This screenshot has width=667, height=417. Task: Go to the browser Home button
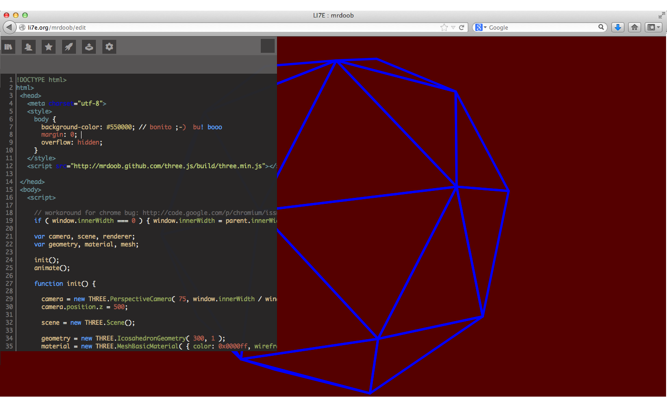click(x=635, y=27)
